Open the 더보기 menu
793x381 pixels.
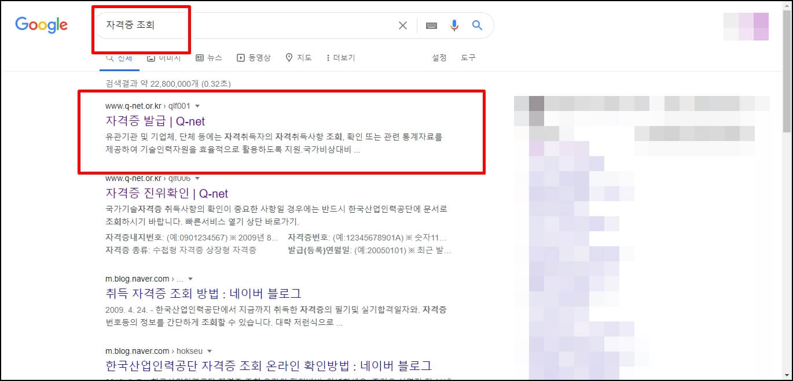340,58
